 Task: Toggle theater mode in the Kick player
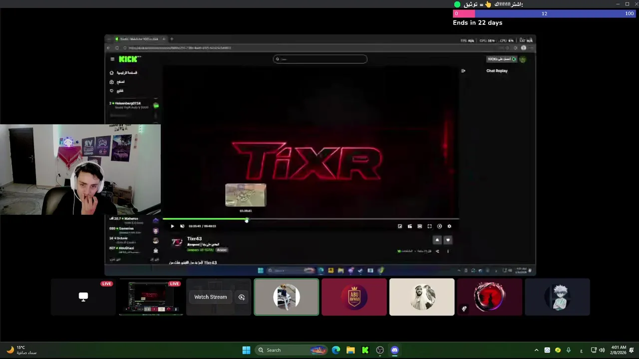(x=419, y=226)
